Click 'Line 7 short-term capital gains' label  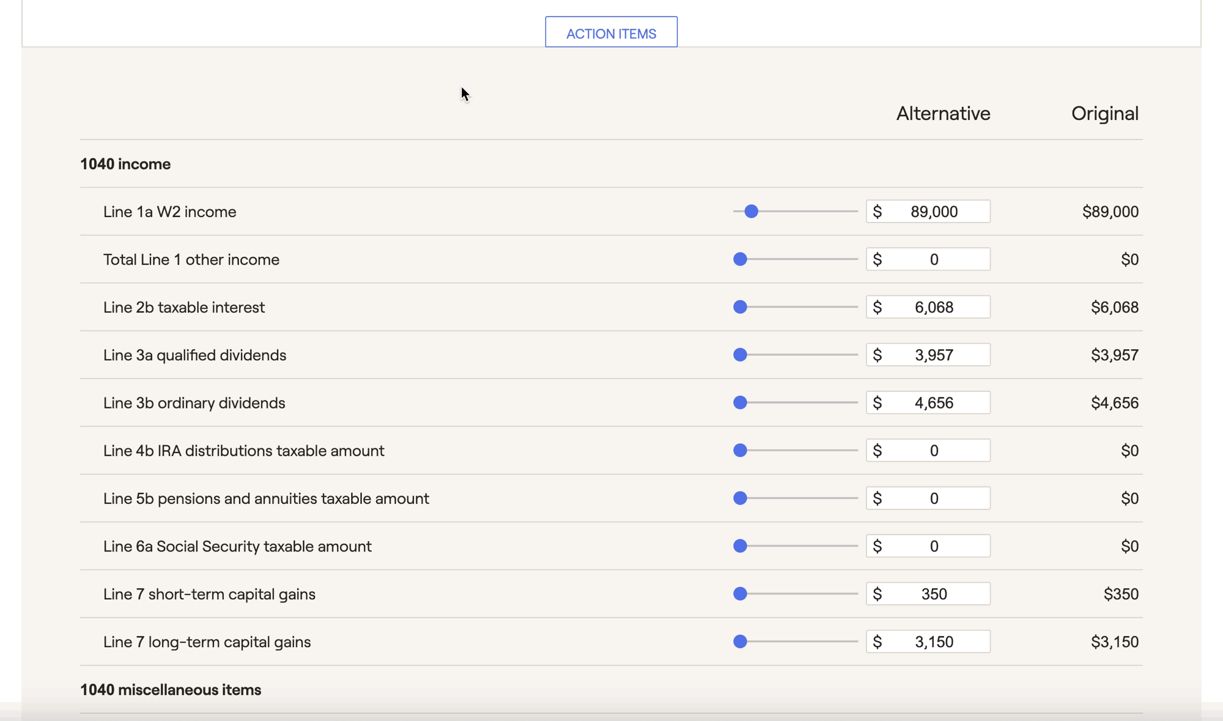[209, 594]
